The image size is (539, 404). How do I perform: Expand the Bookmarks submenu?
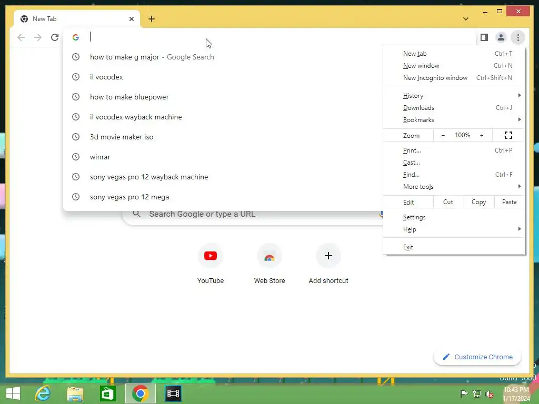click(454, 120)
